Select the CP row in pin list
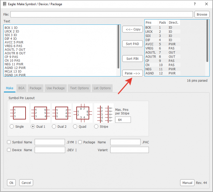The width and height of the screenshot is (213, 192). click(163, 61)
